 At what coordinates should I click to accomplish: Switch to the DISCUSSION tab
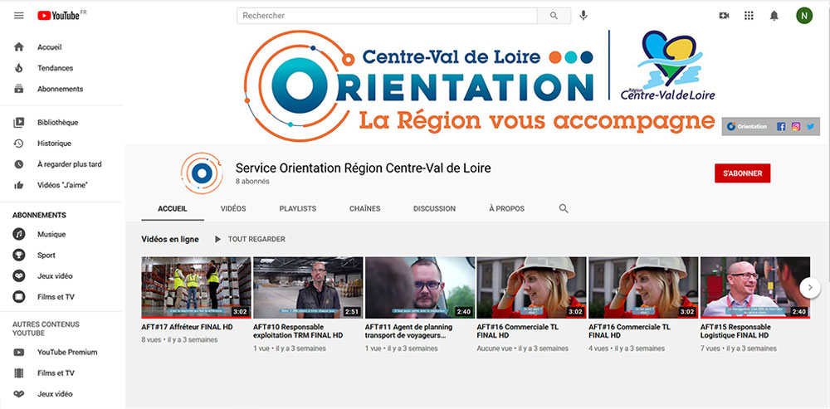click(x=435, y=208)
